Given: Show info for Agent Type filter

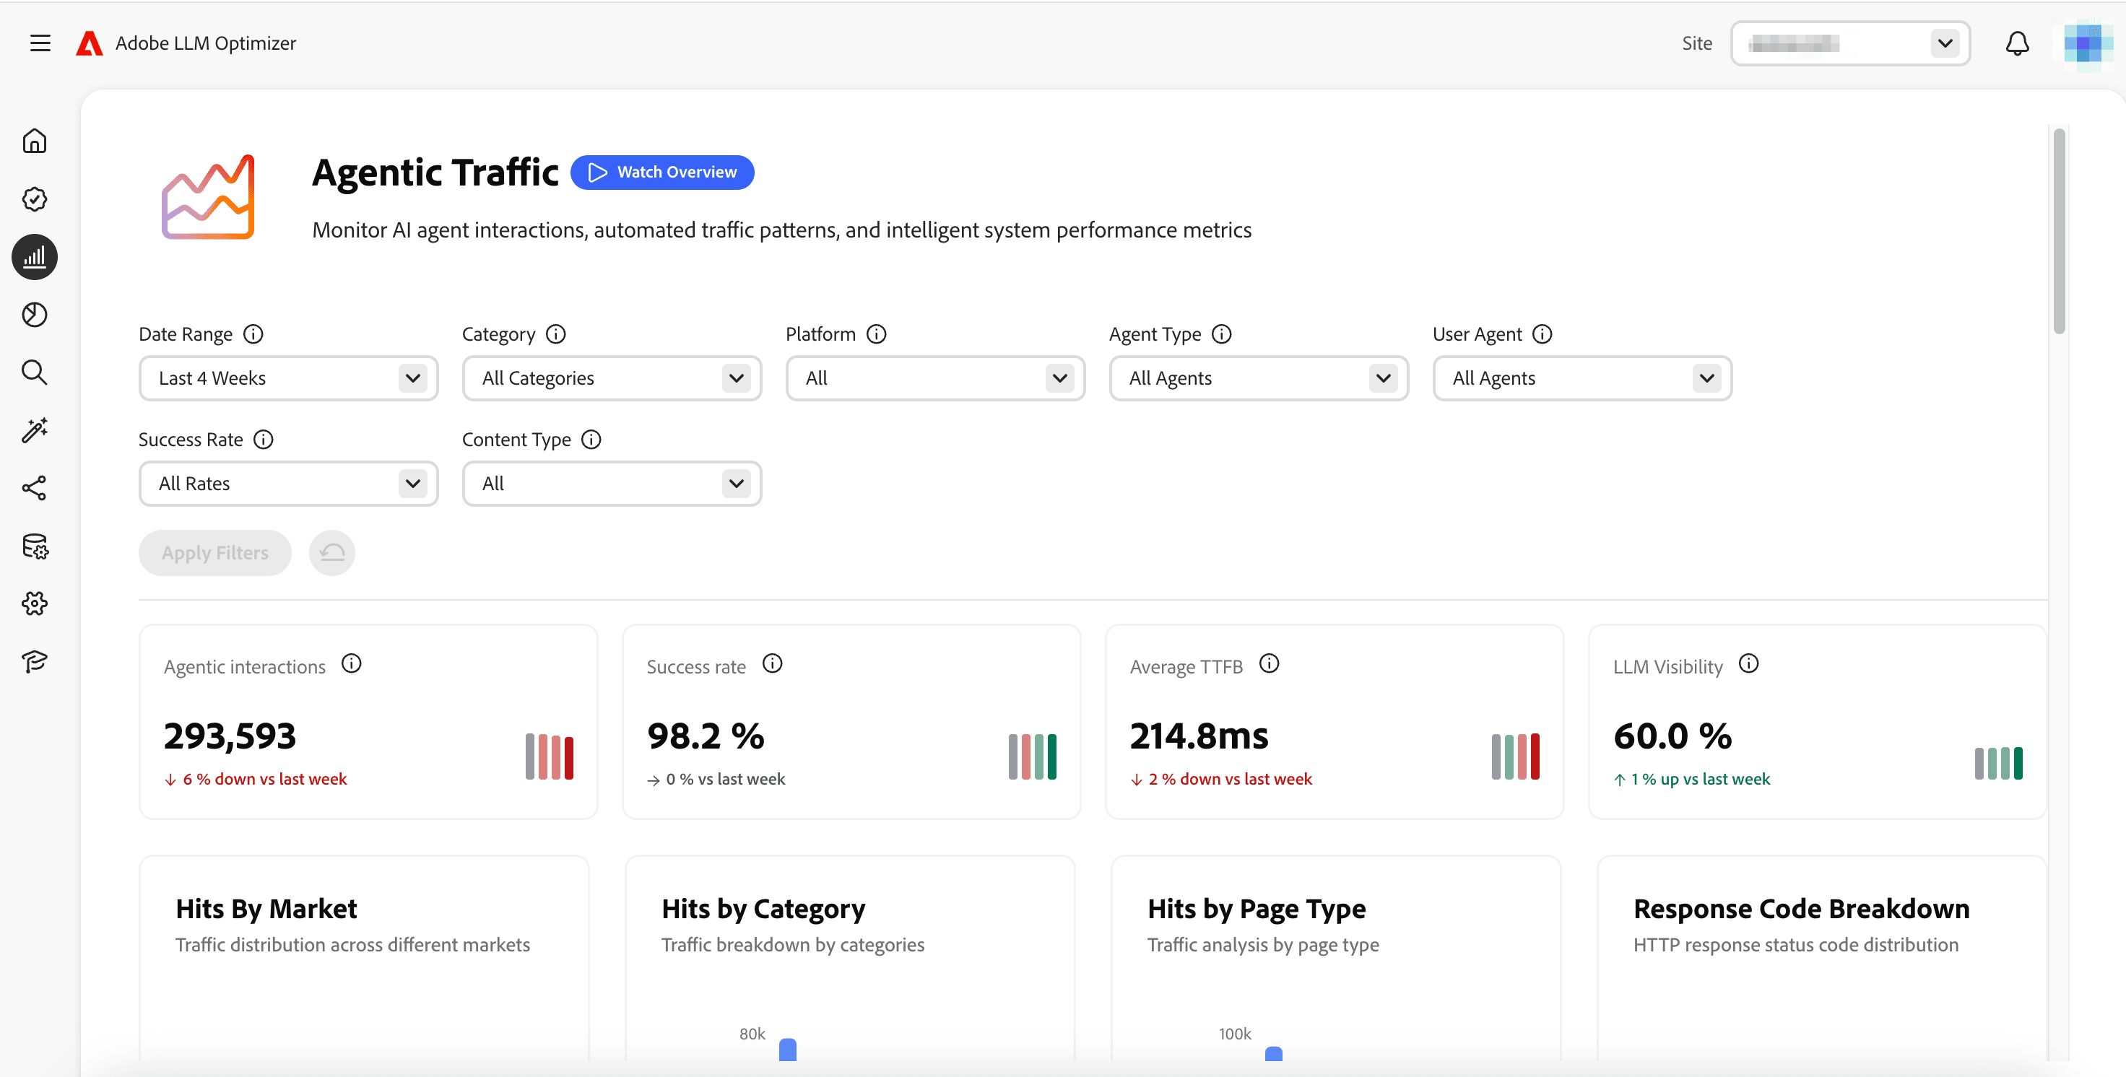Looking at the screenshot, I should point(1221,334).
